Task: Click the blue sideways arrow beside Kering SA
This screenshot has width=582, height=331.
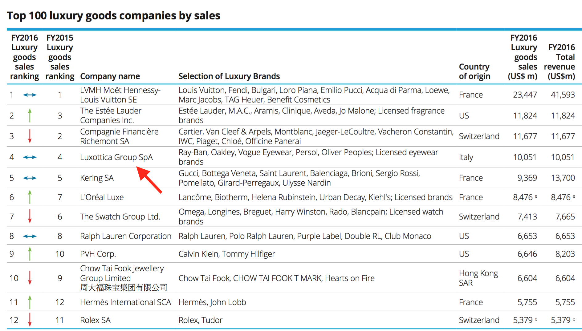Action: (x=30, y=178)
